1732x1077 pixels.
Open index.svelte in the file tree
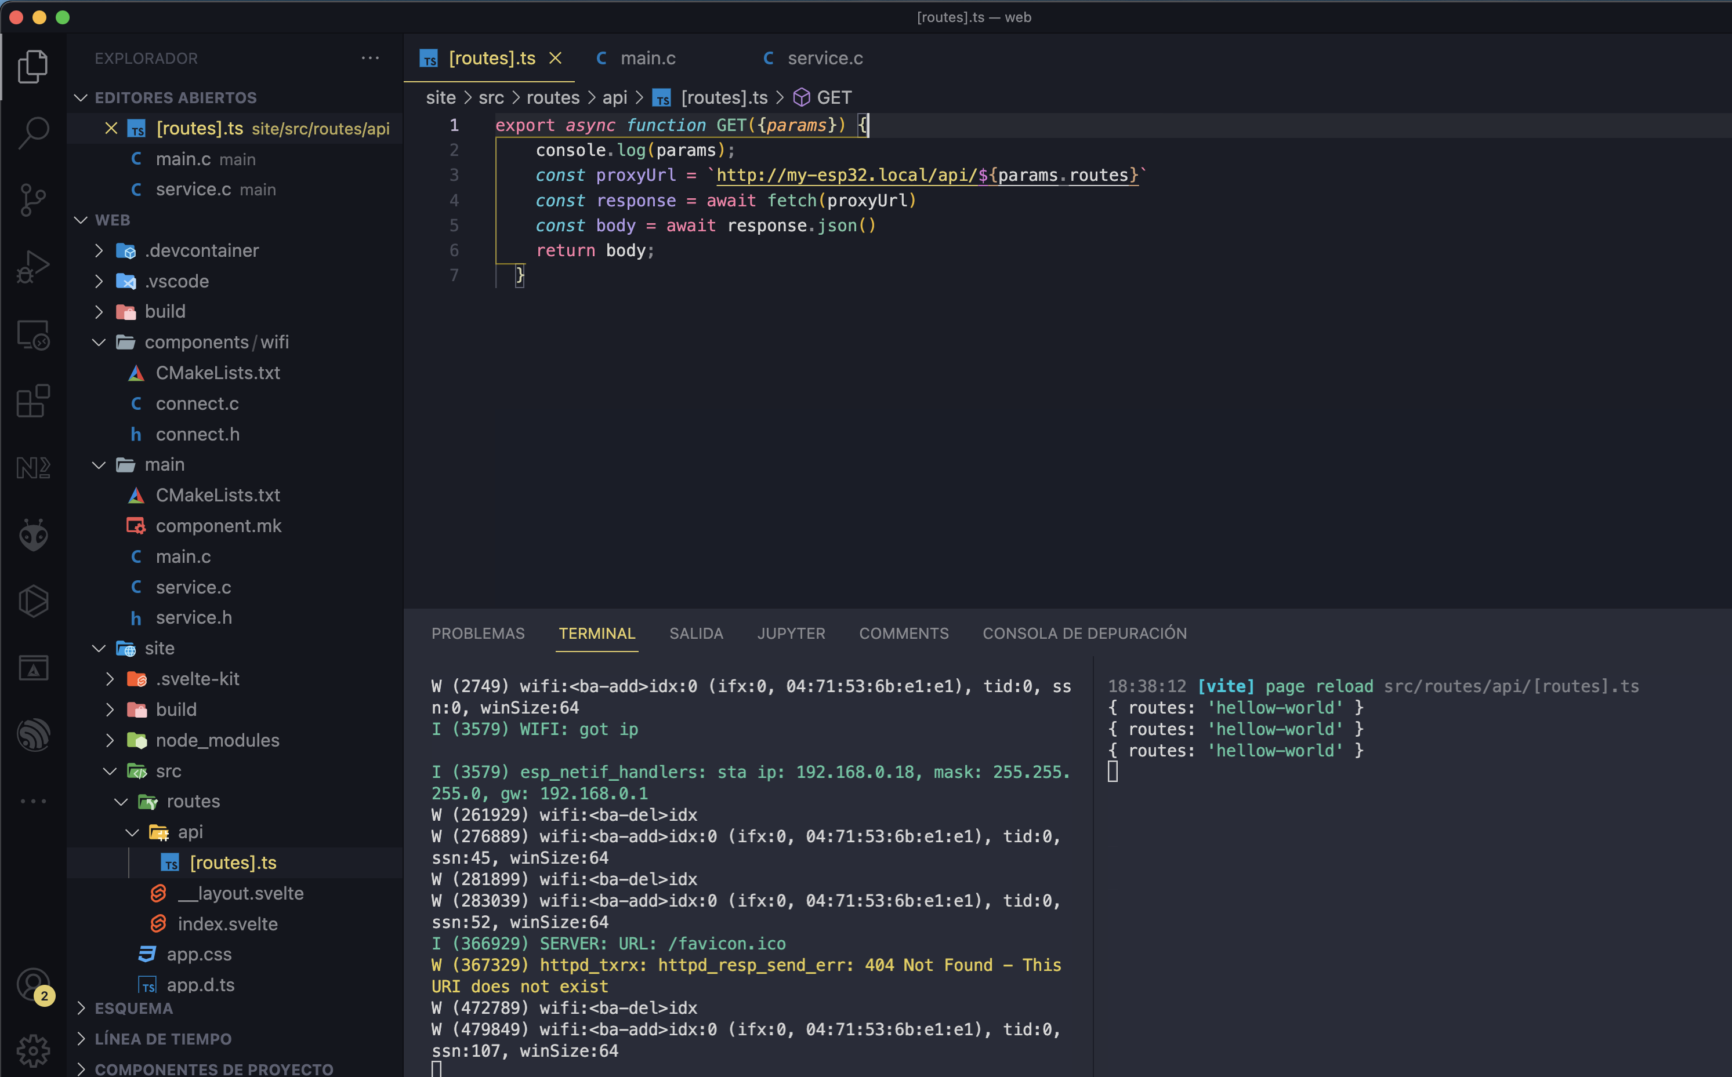coord(227,924)
